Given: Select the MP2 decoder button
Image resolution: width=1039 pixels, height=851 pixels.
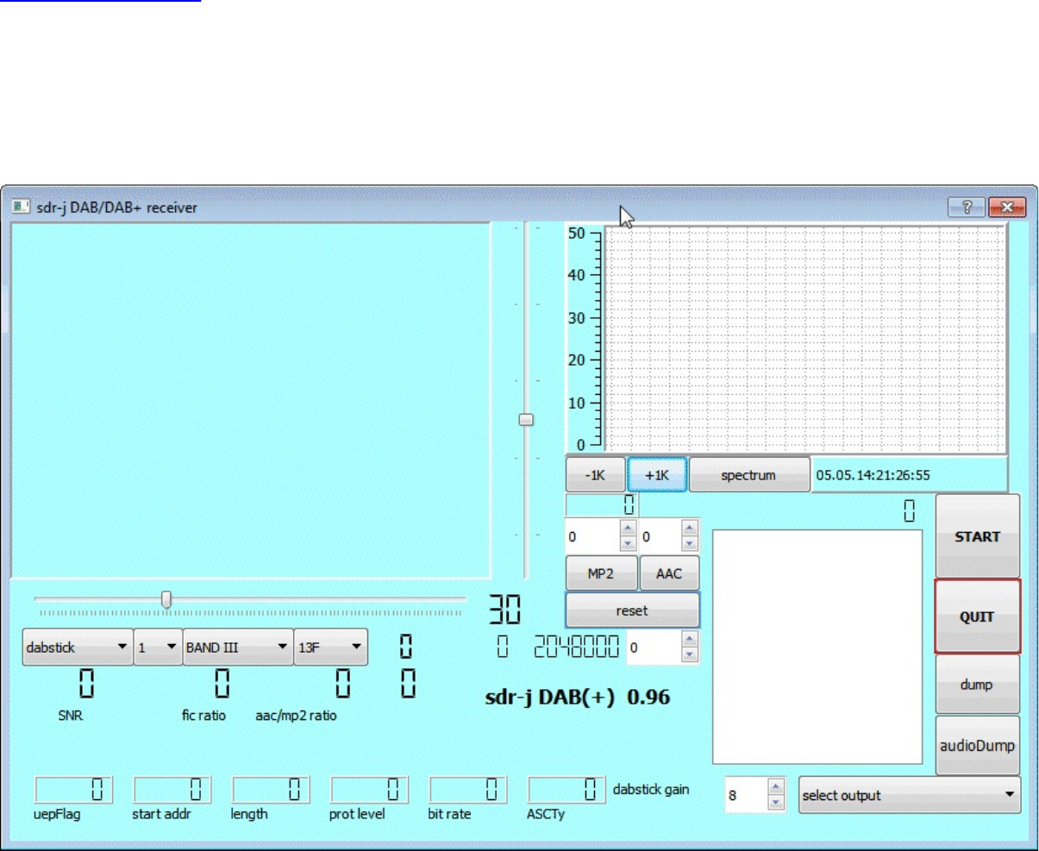Looking at the screenshot, I should point(601,573).
